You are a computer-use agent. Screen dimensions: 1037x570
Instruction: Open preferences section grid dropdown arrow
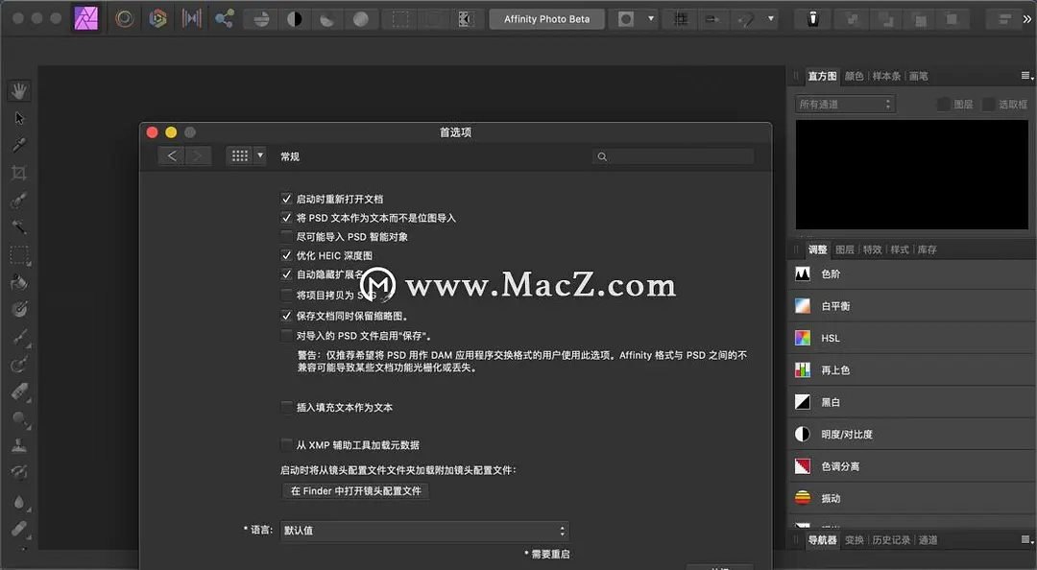point(260,155)
